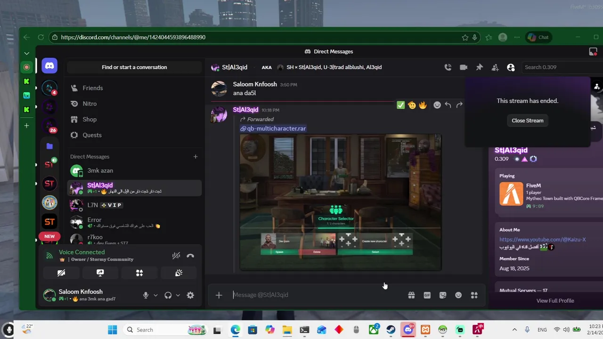The height and width of the screenshot is (339, 603).
Task: Add a new browser tab with plus
Action: [26, 126]
